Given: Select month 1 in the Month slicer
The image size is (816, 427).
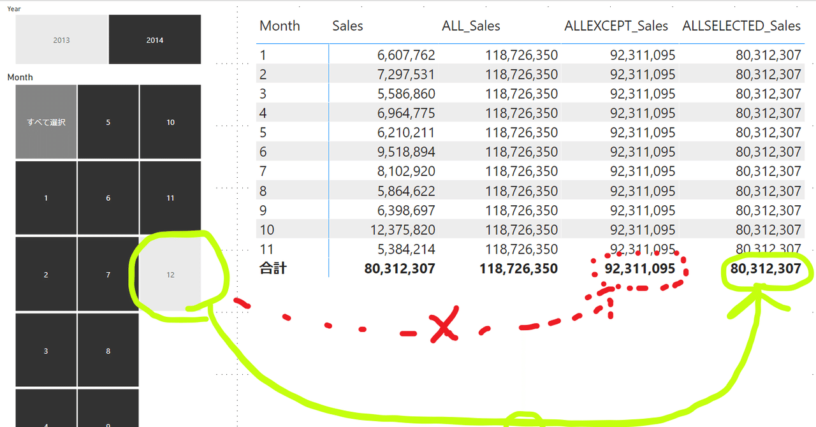Looking at the screenshot, I should 45,198.
